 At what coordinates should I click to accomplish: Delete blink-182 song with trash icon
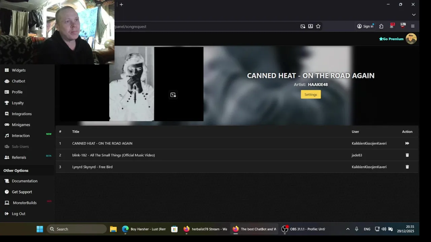coord(407,155)
